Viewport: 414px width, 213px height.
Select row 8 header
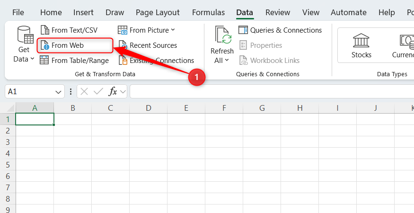[x=8, y=199]
